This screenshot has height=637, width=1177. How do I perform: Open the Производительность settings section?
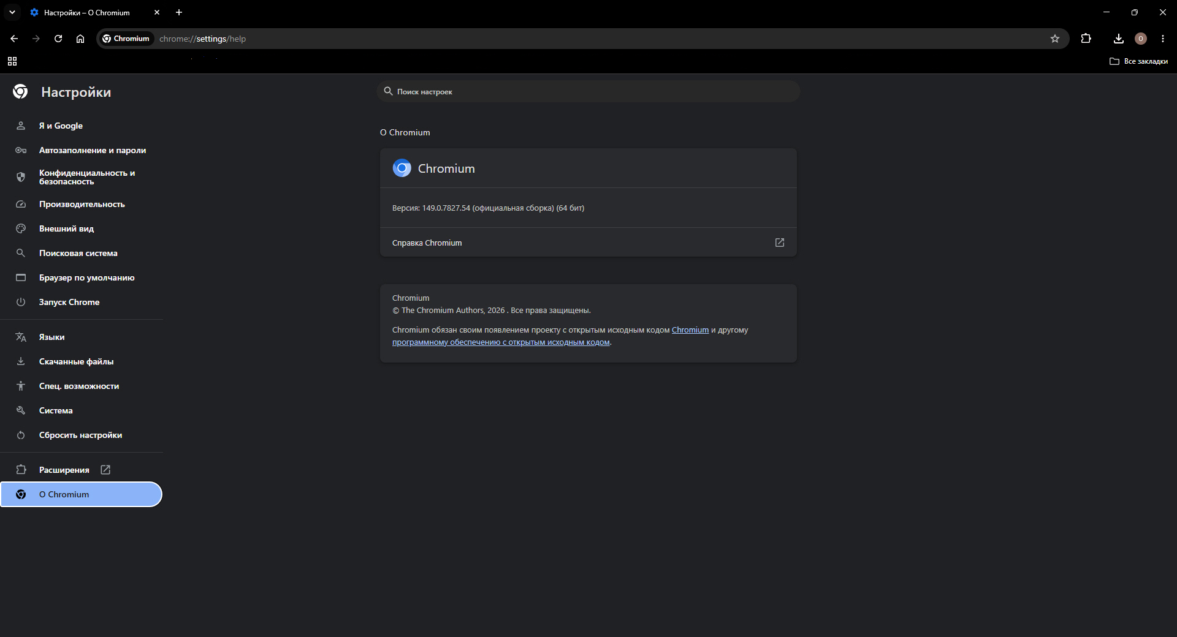[82, 204]
